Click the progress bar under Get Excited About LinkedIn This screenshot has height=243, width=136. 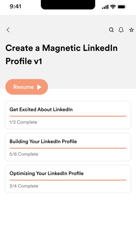[x=68, y=116]
